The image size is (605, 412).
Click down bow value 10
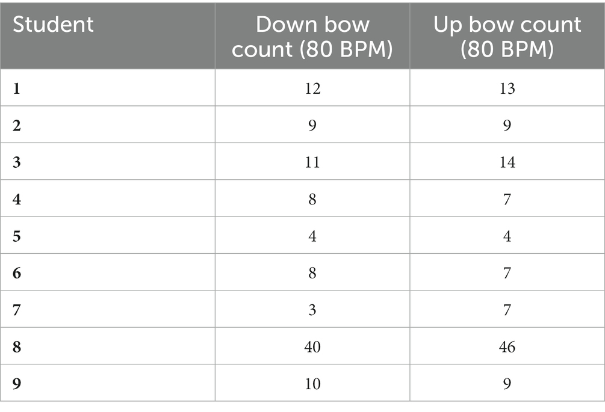click(312, 384)
